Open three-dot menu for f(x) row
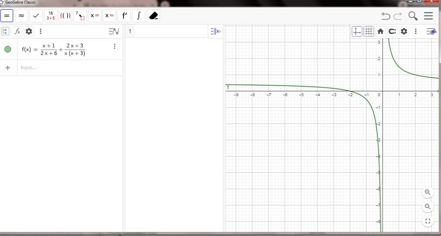This screenshot has width=441, height=236. 115,47
